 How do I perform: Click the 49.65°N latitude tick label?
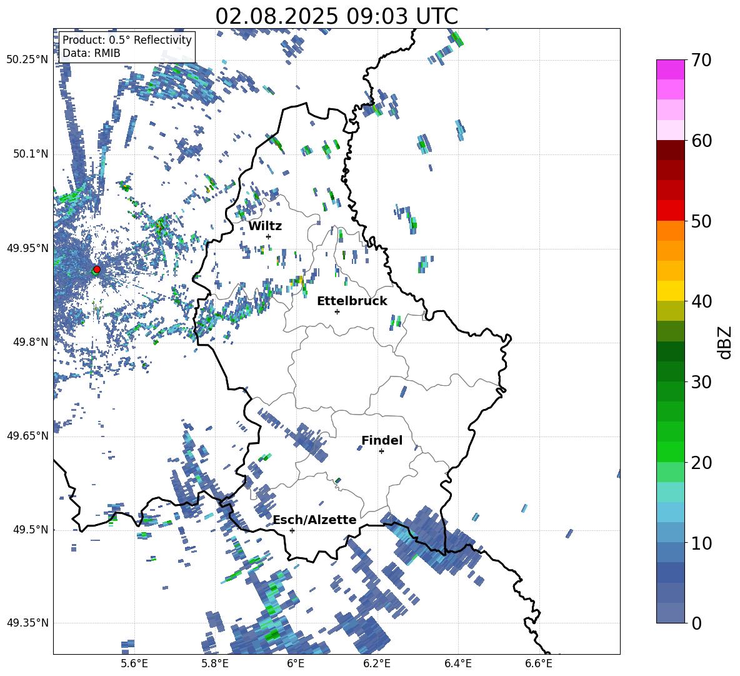(27, 436)
